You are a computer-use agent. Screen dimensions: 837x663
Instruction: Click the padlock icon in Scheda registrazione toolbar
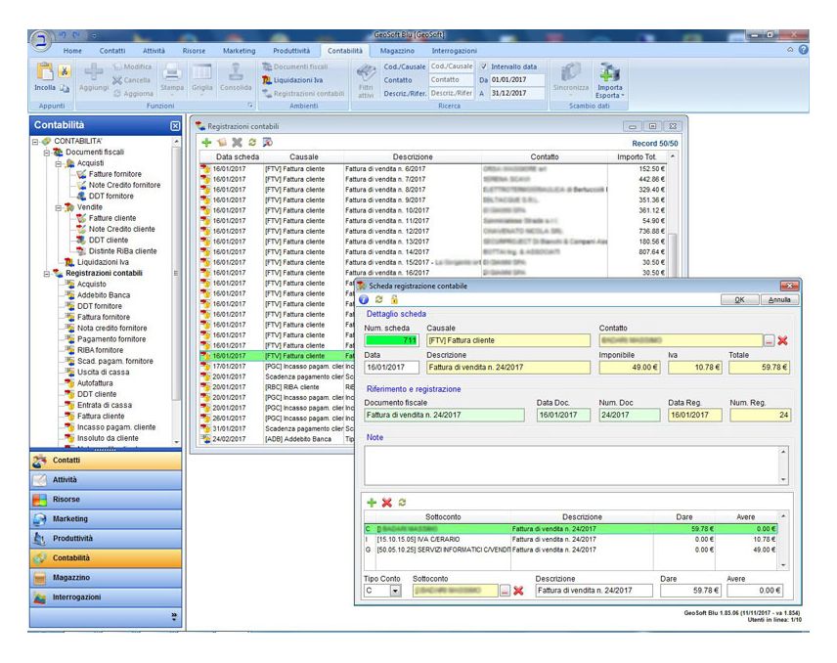point(394,299)
